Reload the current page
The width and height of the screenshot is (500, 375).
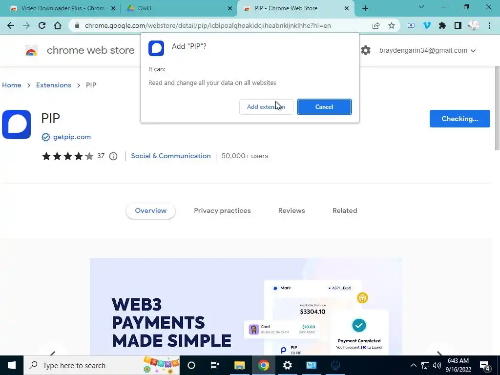[x=42, y=25]
